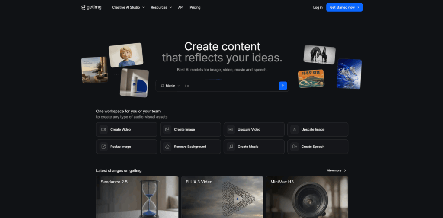The image size is (443, 218).
Task: Choose the Remove Background label
Action: click(190, 147)
